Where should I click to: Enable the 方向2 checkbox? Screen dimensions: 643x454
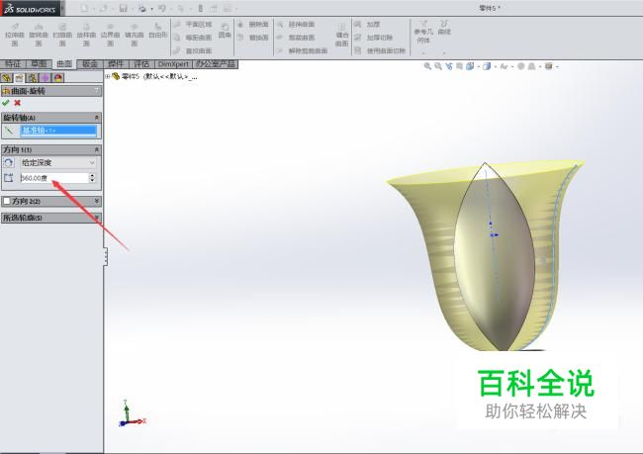pos(7,201)
